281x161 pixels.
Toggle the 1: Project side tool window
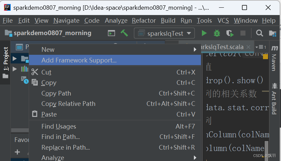click(x=5, y=62)
